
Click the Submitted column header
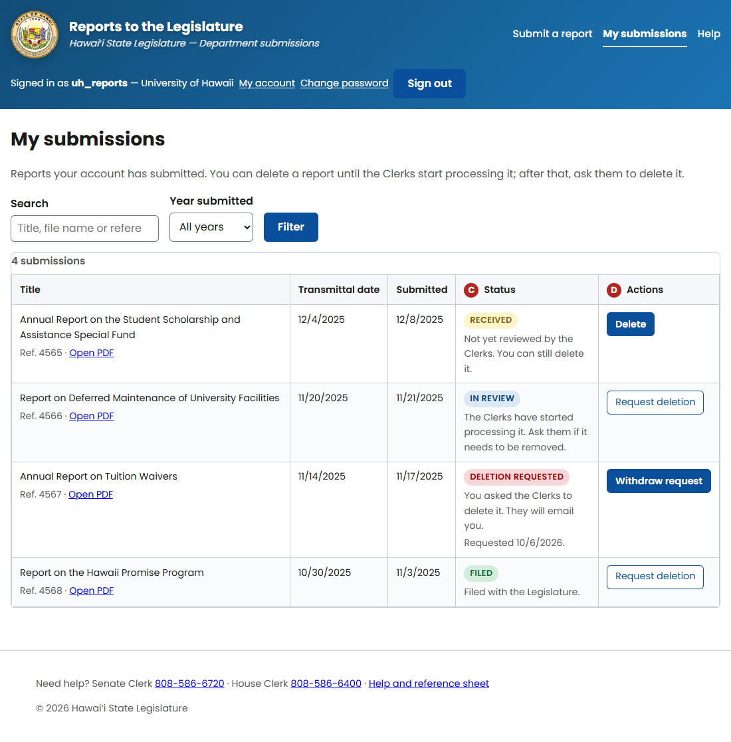[x=421, y=290]
